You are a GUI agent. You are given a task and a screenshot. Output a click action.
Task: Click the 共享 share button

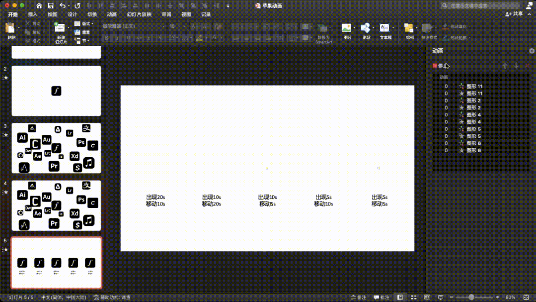[514, 14]
